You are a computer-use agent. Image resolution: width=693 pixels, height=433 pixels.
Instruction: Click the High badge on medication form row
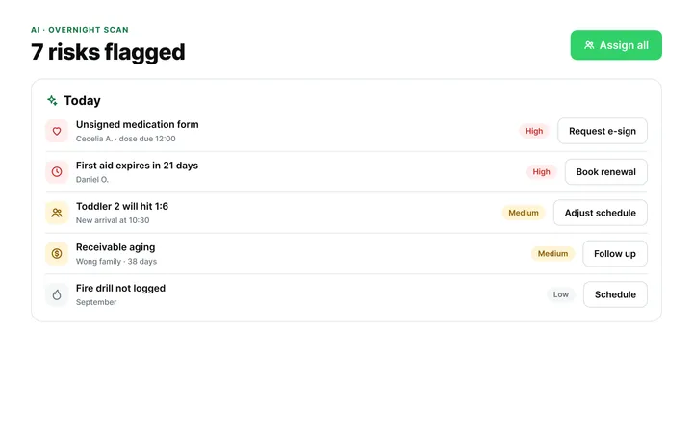coord(534,131)
